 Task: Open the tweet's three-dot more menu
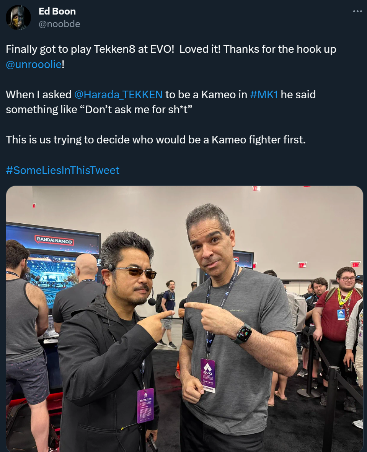coord(357,11)
